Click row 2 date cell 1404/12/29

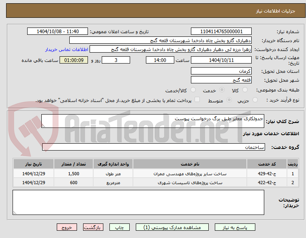(34, 183)
